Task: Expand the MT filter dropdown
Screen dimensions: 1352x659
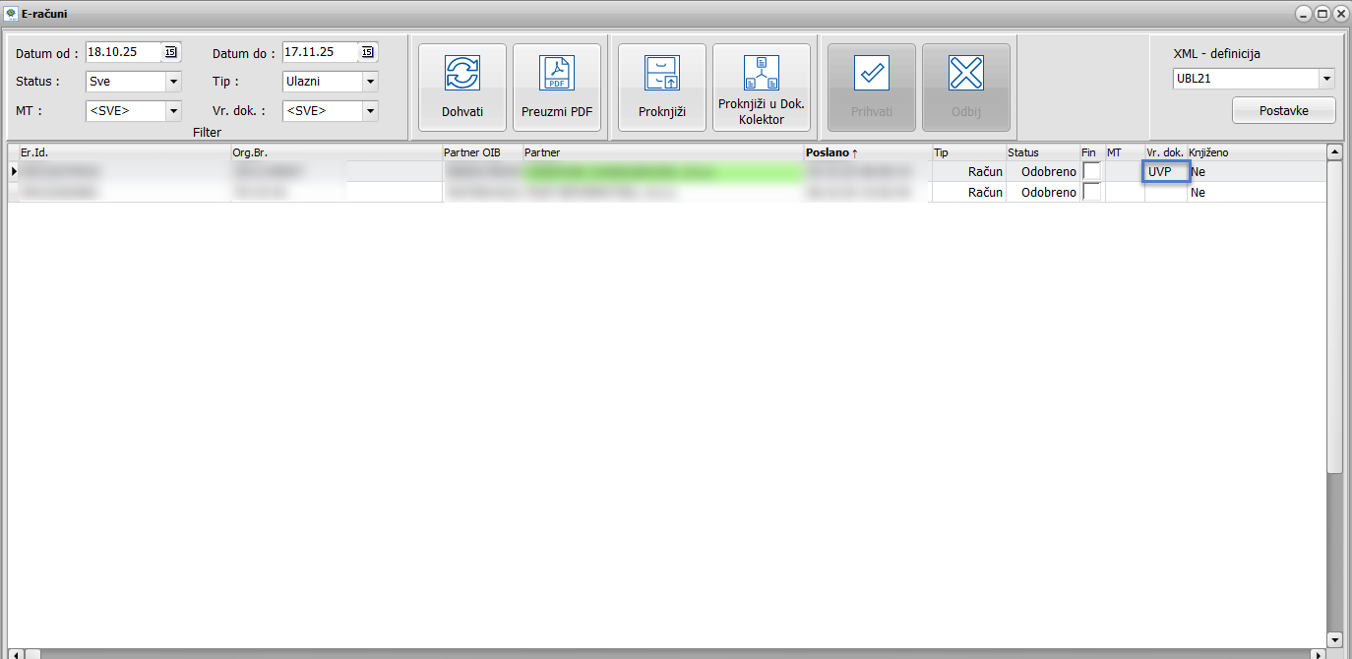Action: [x=173, y=111]
